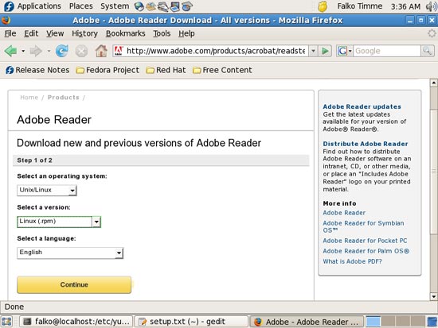Open the Forward history dropdown arrow
The height and width of the screenshot is (328, 438).
click(x=49, y=51)
